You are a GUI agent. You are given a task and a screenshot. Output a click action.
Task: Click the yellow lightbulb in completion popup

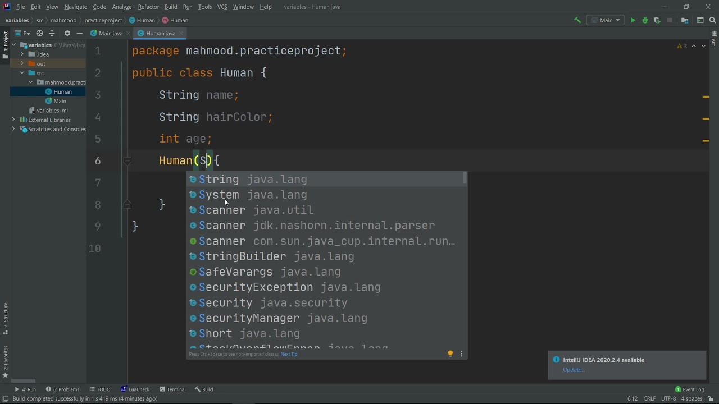(x=450, y=353)
